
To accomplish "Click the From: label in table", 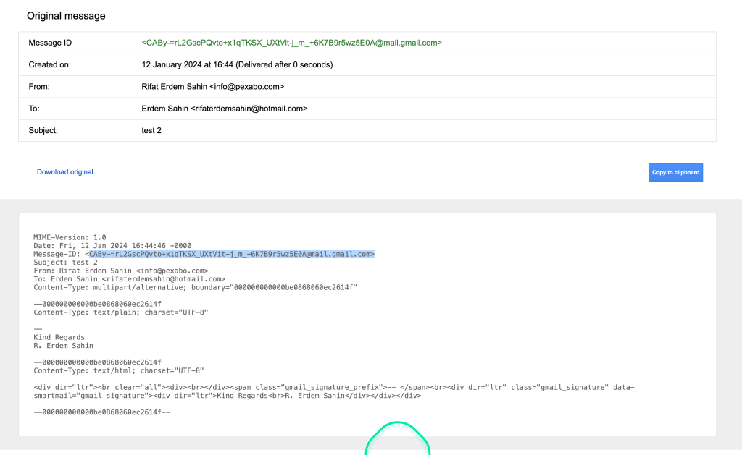I will pos(39,87).
